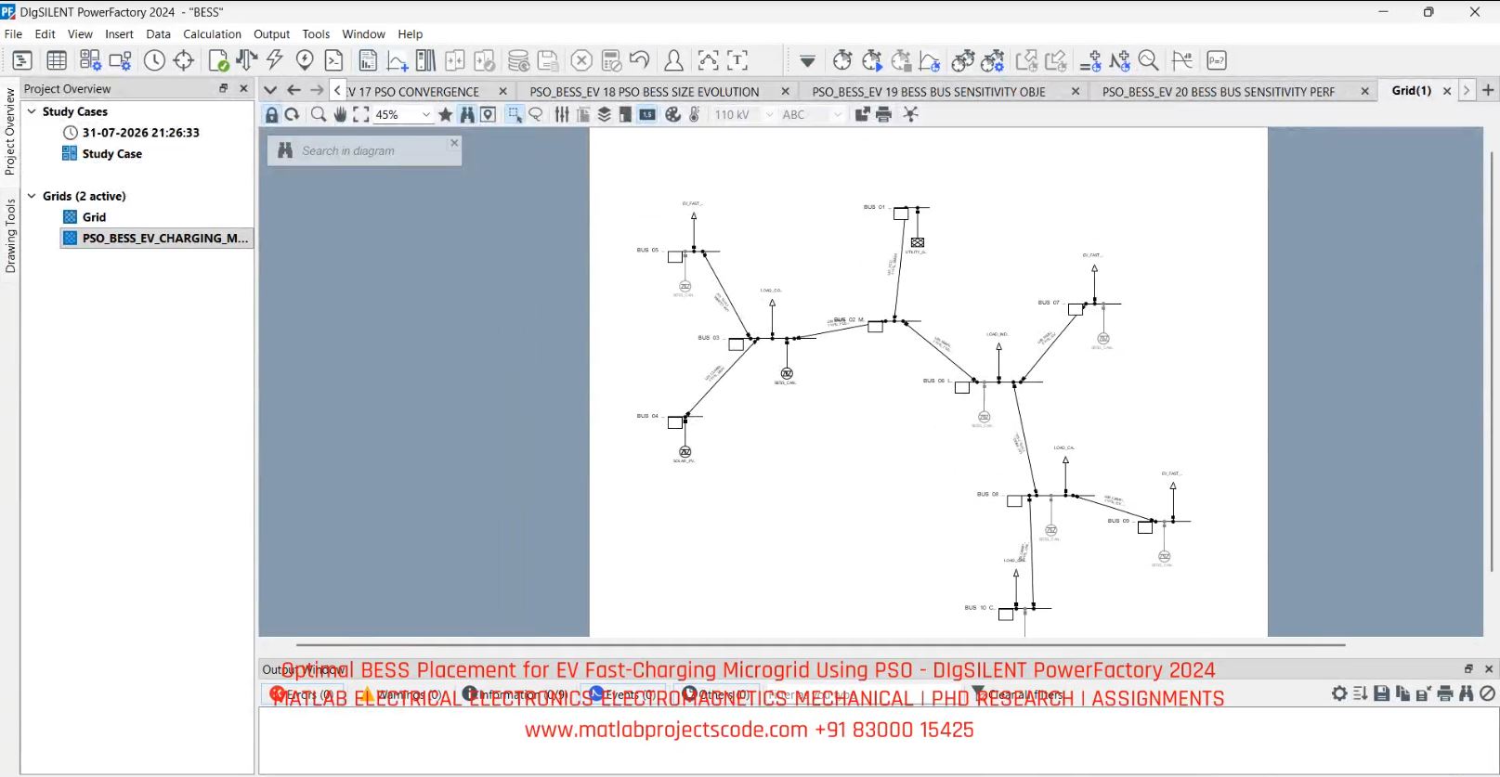The height and width of the screenshot is (777, 1500).
Task: Open the script console icon
Action: tap(334, 60)
